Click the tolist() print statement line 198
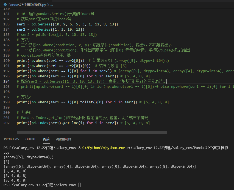Screen dimensions: 234x190 pos(77,102)
